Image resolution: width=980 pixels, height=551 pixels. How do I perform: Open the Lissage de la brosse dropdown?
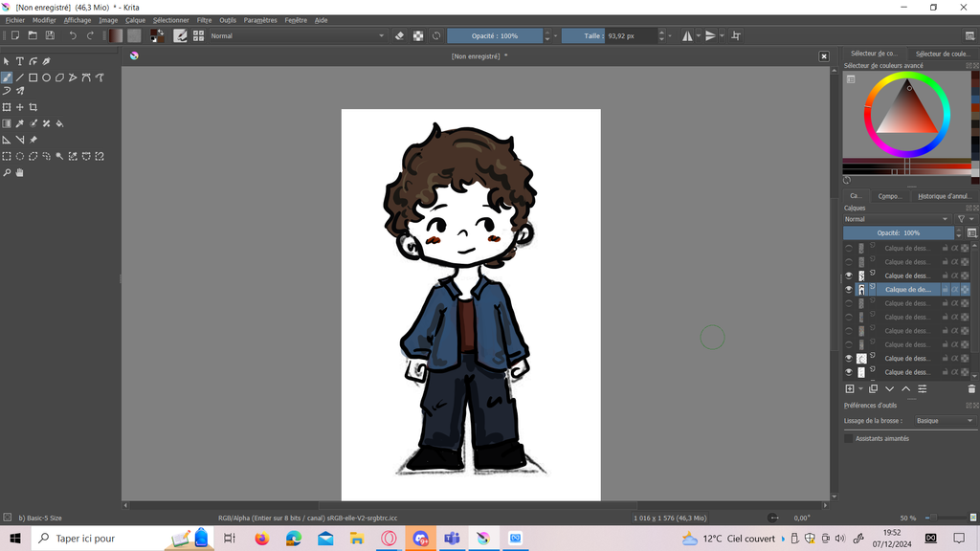[x=944, y=421]
